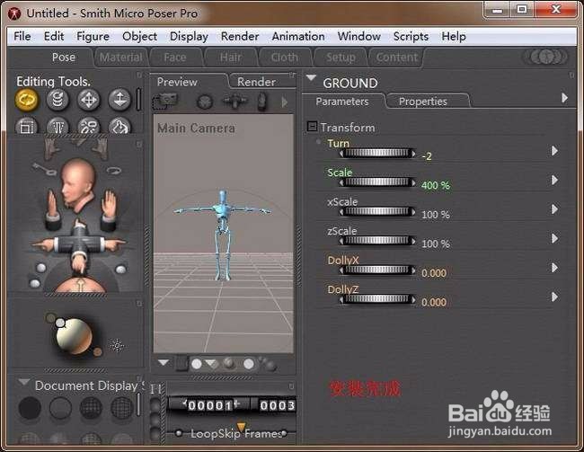Open the Render menu

coord(240,37)
